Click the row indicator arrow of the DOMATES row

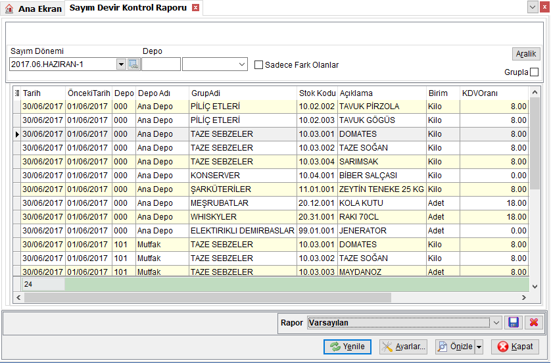(17, 134)
